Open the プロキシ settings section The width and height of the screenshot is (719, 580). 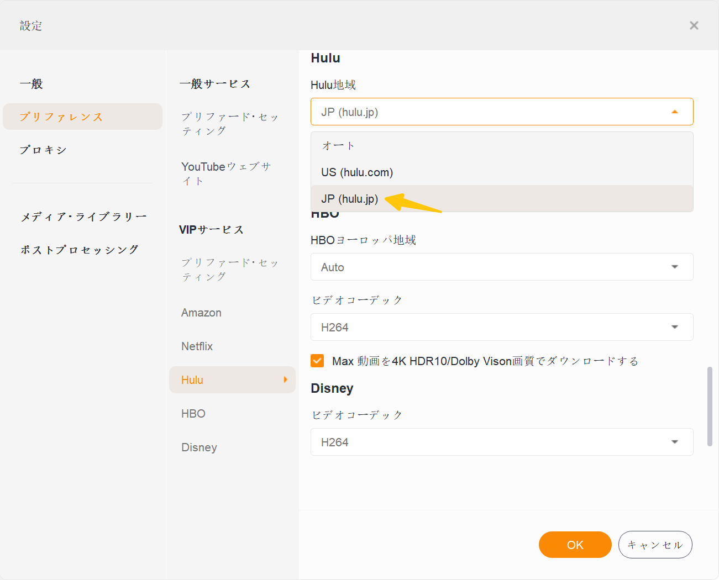pyautogui.click(x=44, y=150)
